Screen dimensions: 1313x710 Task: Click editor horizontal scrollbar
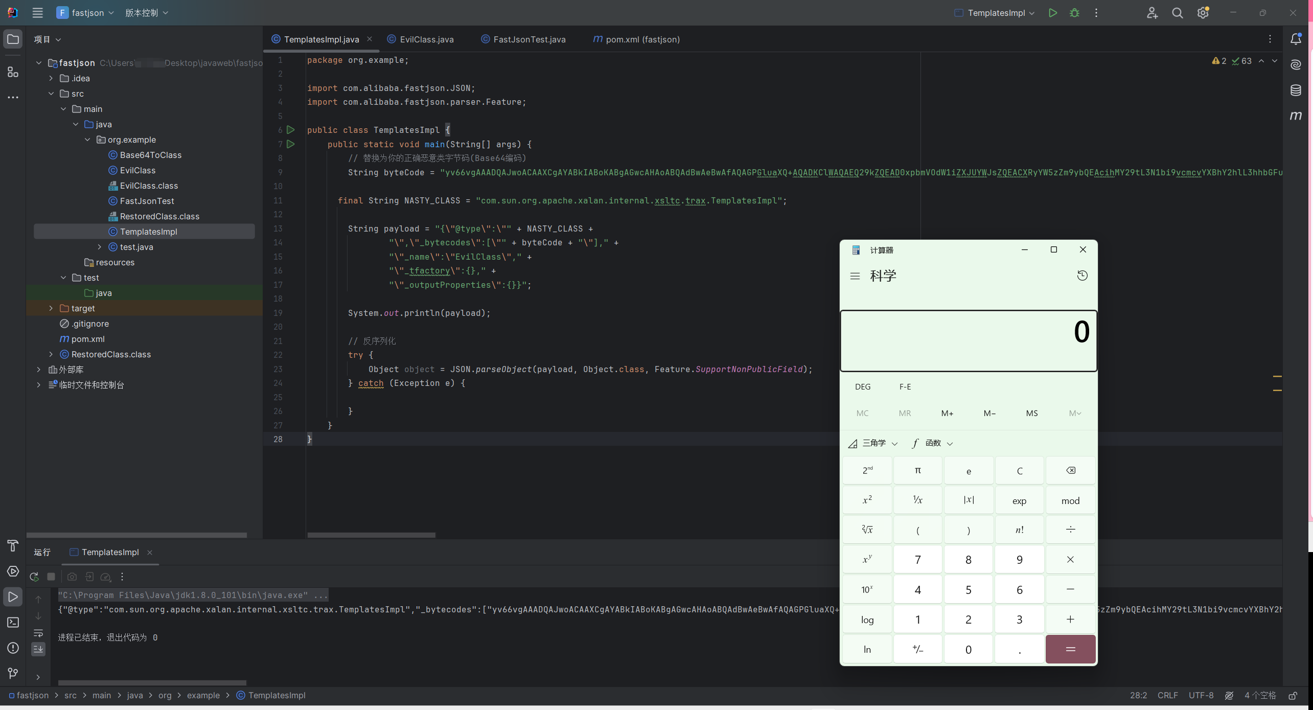tap(371, 535)
